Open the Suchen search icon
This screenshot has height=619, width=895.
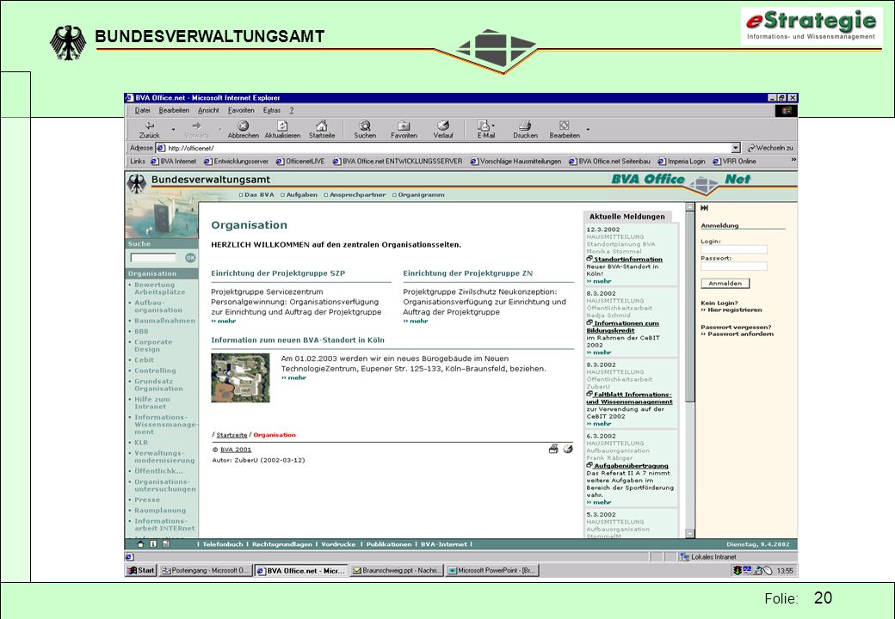(365, 130)
